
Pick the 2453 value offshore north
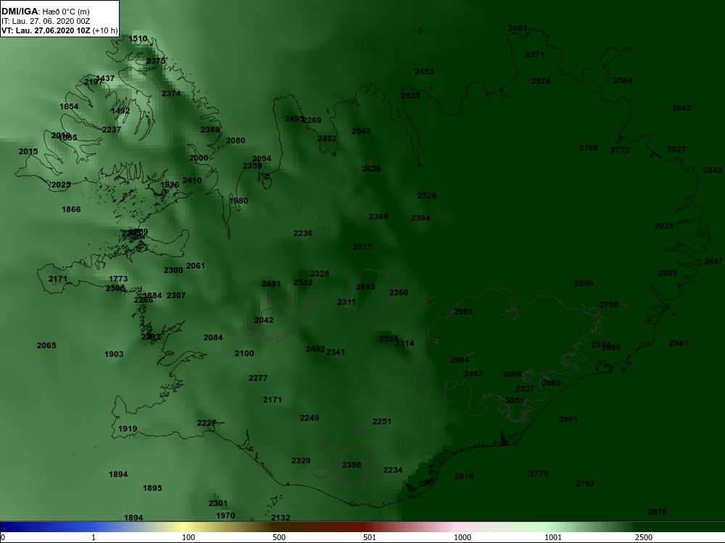424,72
